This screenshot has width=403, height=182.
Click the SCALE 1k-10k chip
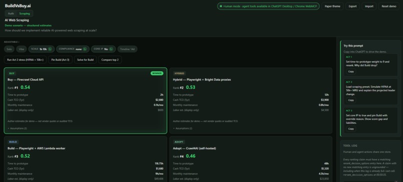(41, 49)
